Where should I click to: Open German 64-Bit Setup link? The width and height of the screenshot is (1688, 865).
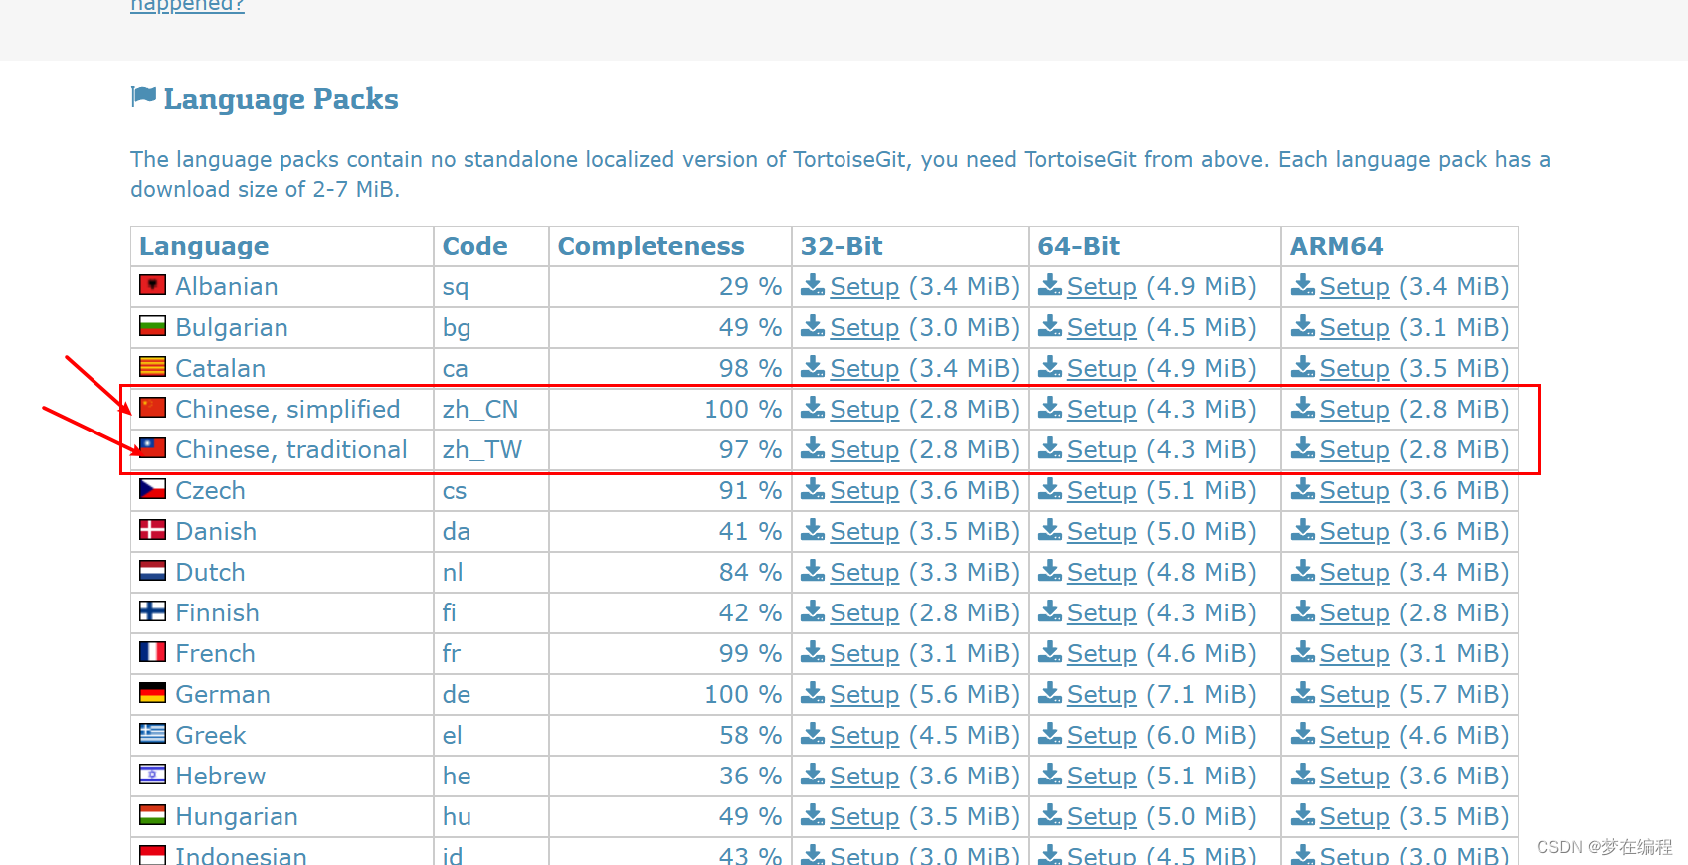pos(1102,695)
